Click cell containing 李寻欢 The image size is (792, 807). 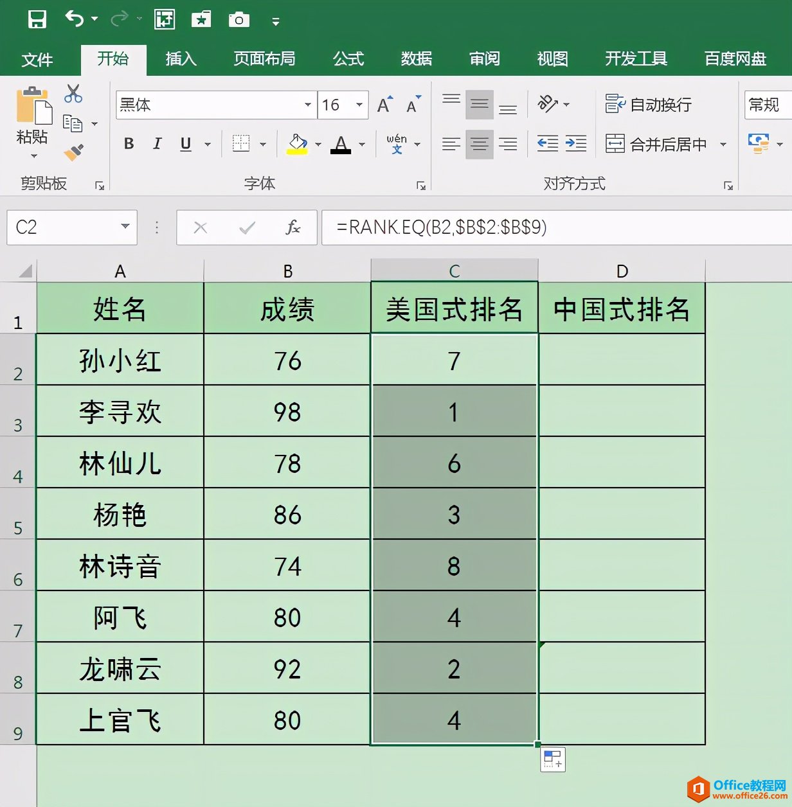coord(120,411)
